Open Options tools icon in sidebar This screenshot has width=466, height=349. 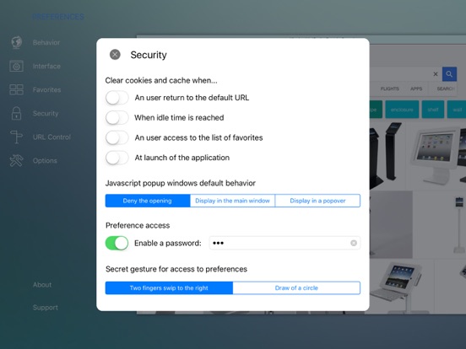[x=16, y=160]
